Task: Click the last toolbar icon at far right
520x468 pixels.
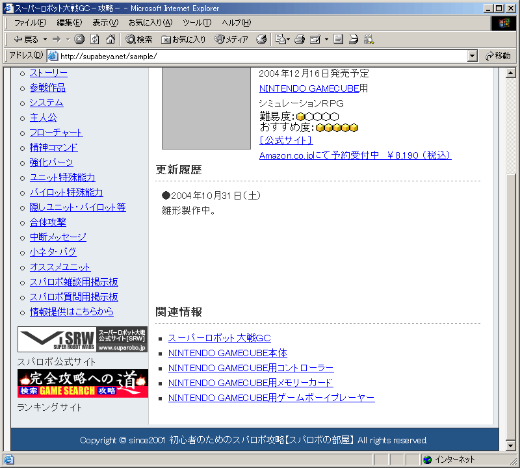Action: pos(369,40)
